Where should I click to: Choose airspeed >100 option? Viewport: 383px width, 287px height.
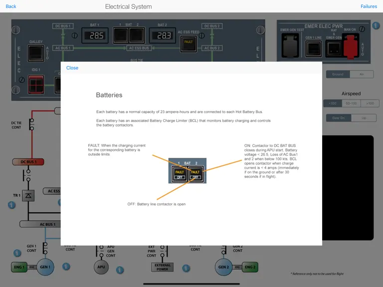(370, 104)
